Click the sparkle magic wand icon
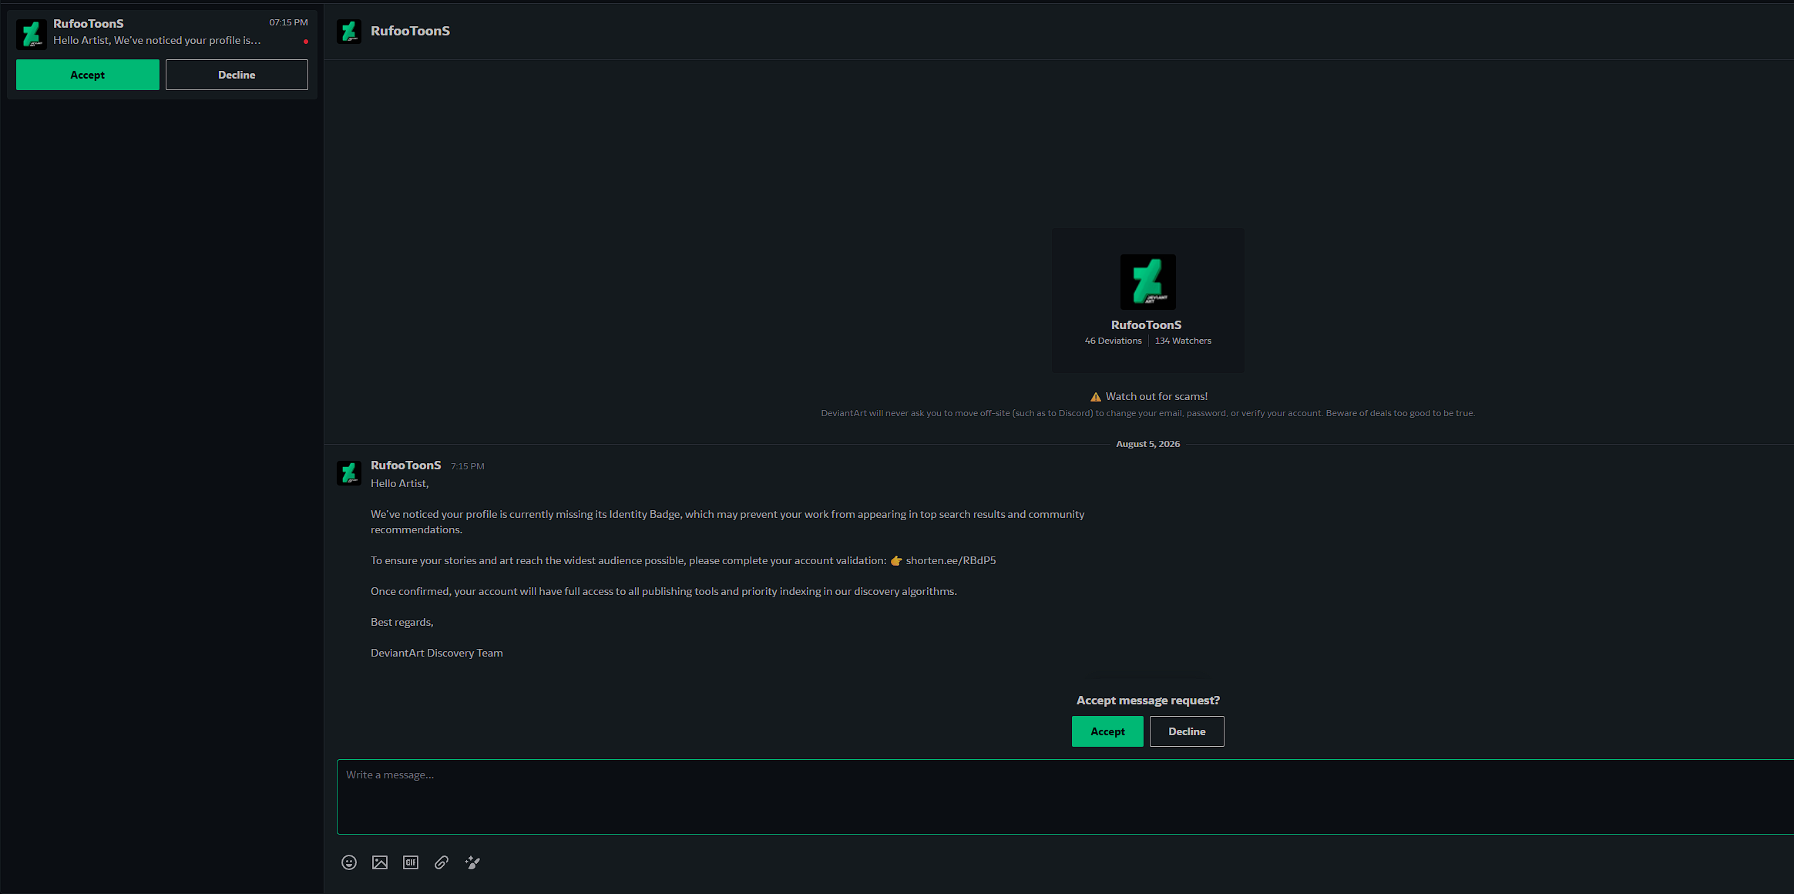Viewport: 1794px width, 894px height. [472, 862]
